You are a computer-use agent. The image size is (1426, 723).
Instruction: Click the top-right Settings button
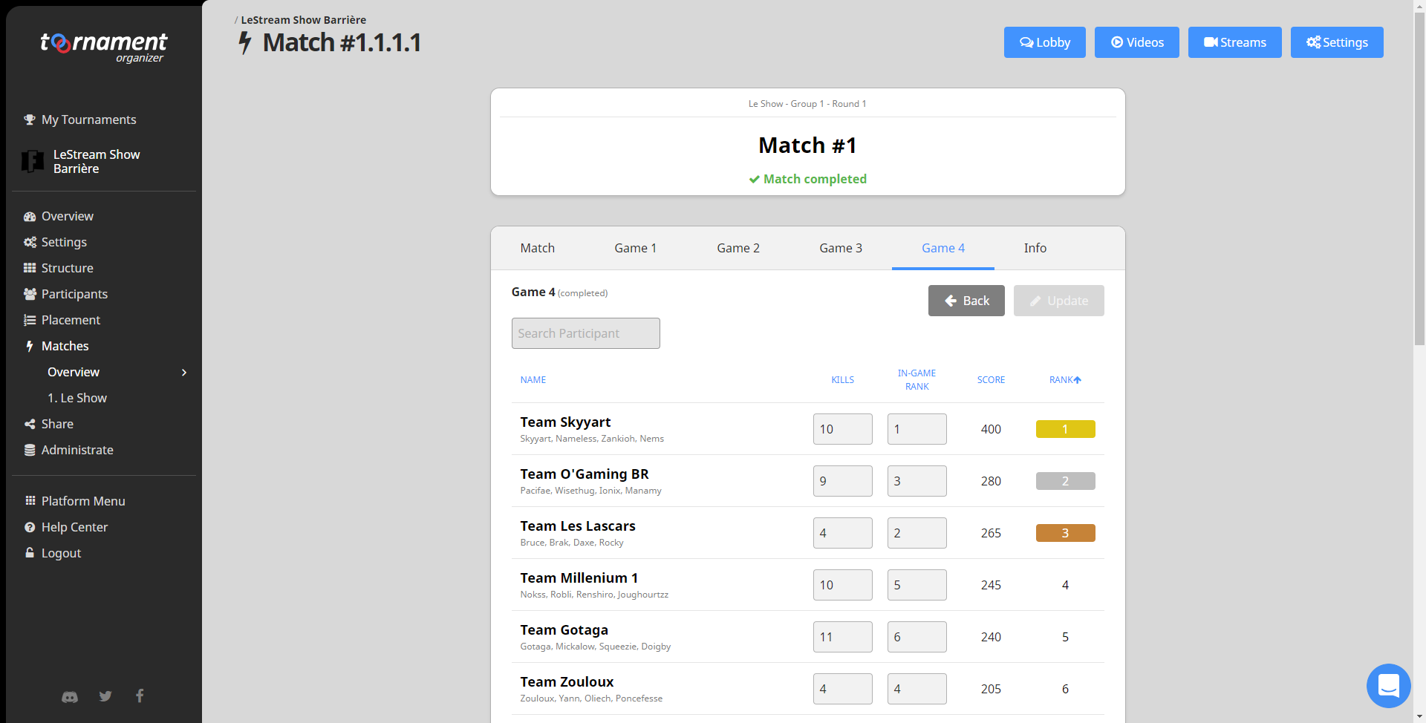1337,42
